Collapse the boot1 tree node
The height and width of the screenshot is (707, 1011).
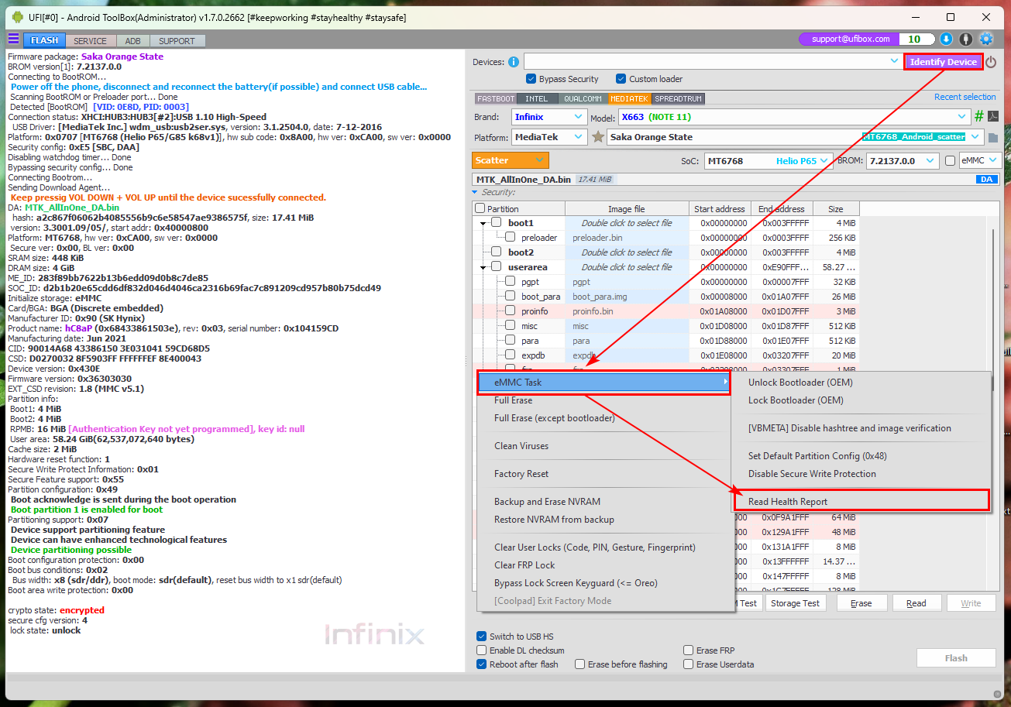[x=483, y=224]
